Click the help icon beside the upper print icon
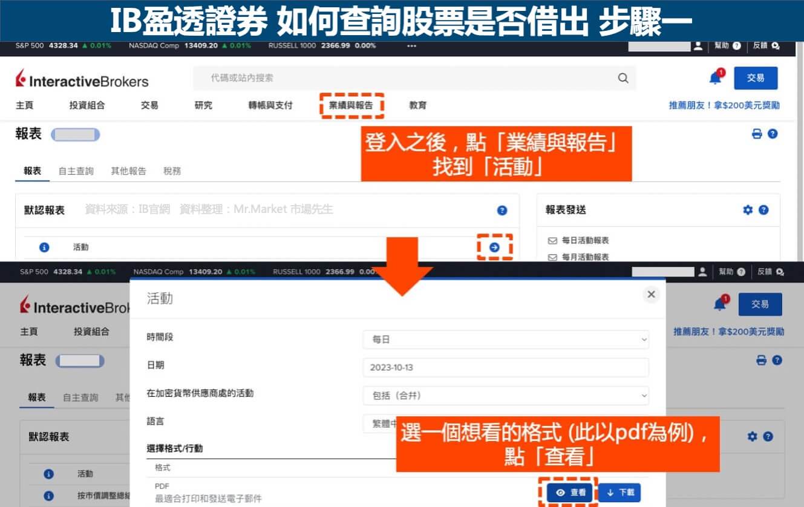 point(773,134)
